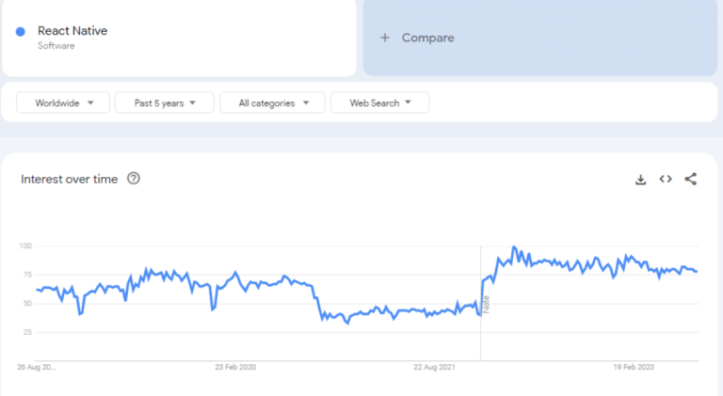This screenshot has width=723, height=396.
Task: Click the Interest over time heading
Action: point(70,179)
